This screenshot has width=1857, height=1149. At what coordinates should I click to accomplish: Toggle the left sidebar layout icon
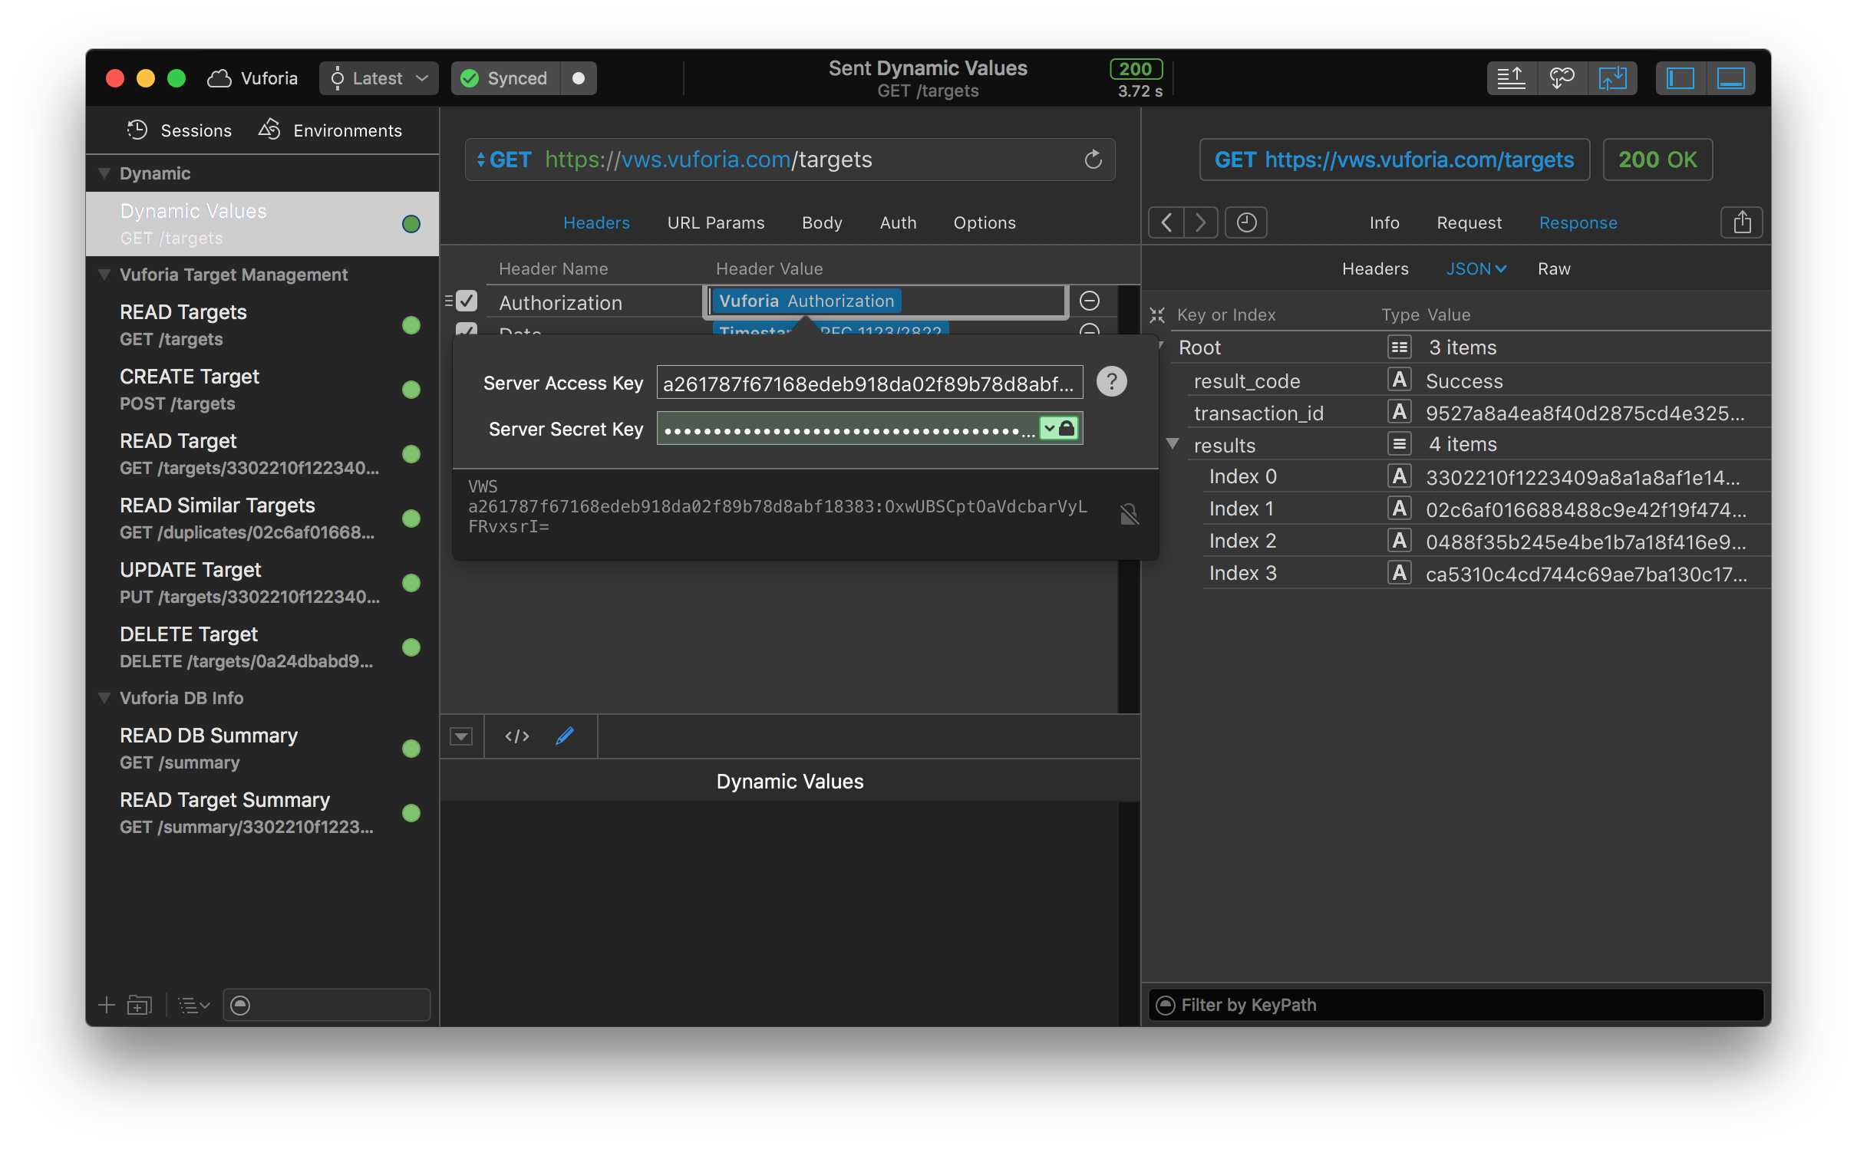(1681, 78)
